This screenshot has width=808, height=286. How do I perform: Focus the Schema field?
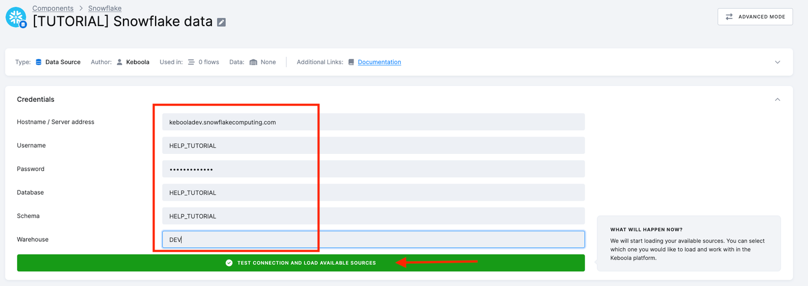374,216
